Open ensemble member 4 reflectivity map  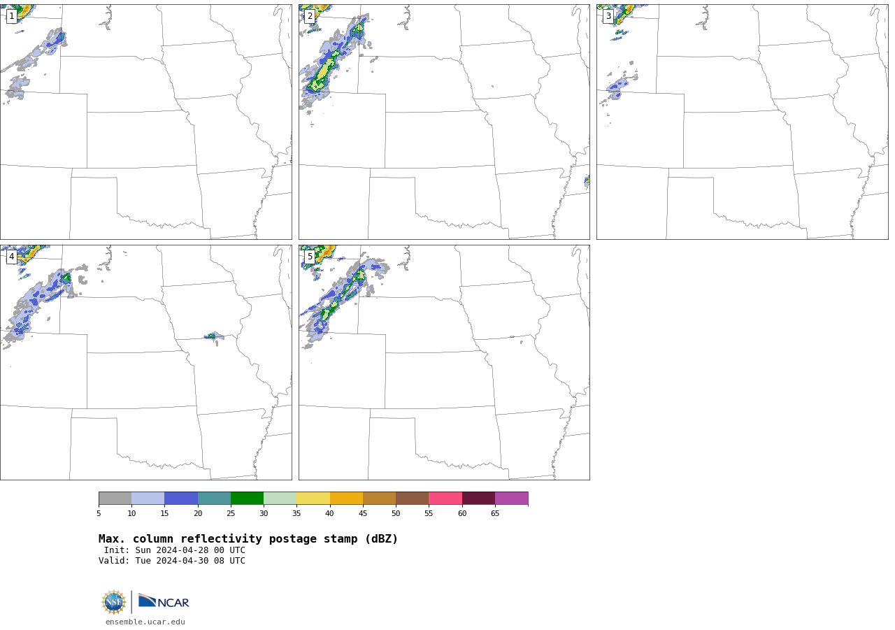click(145, 362)
